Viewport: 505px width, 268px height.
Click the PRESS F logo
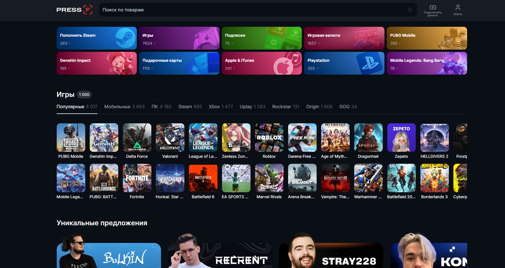[x=74, y=10]
